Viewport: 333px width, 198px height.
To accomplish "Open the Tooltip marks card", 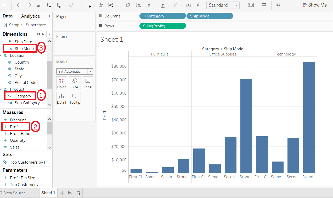I will click(75, 99).
